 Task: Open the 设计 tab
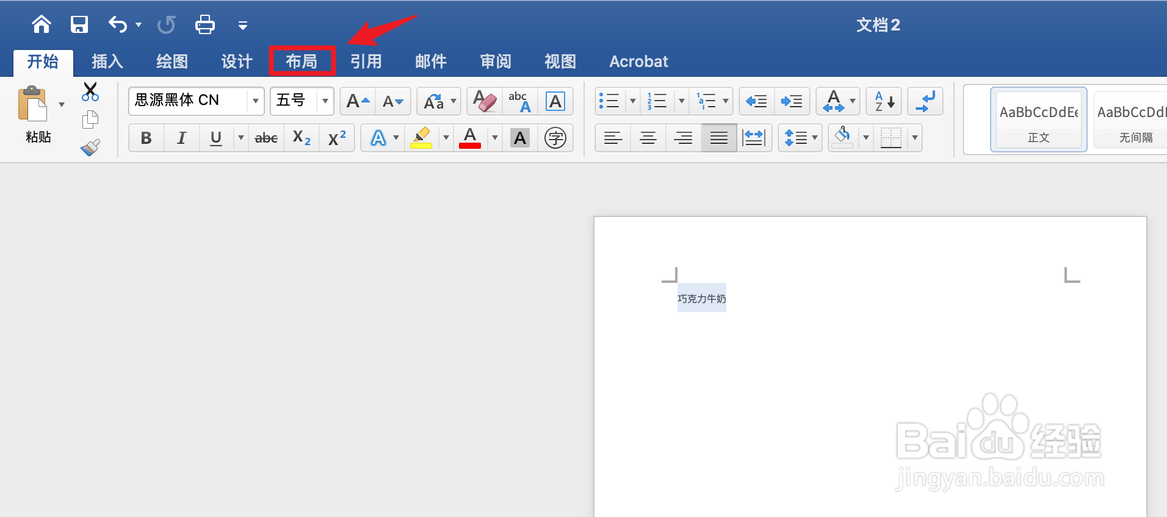click(x=237, y=62)
